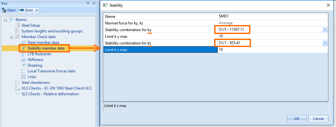Select System lengths and buckling groups icon

[17, 31]
